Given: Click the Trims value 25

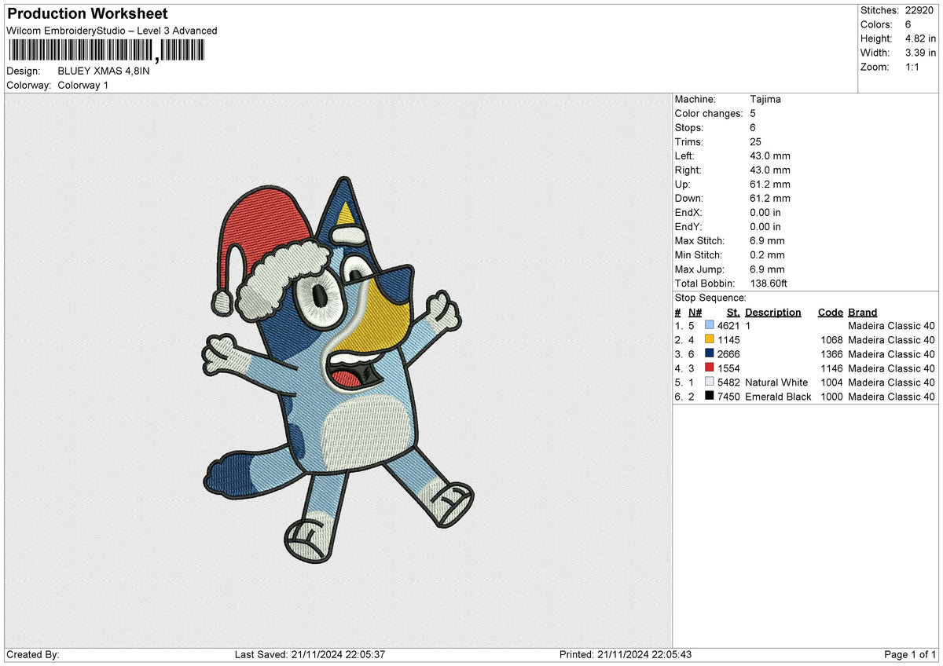Looking at the screenshot, I should 756,141.
